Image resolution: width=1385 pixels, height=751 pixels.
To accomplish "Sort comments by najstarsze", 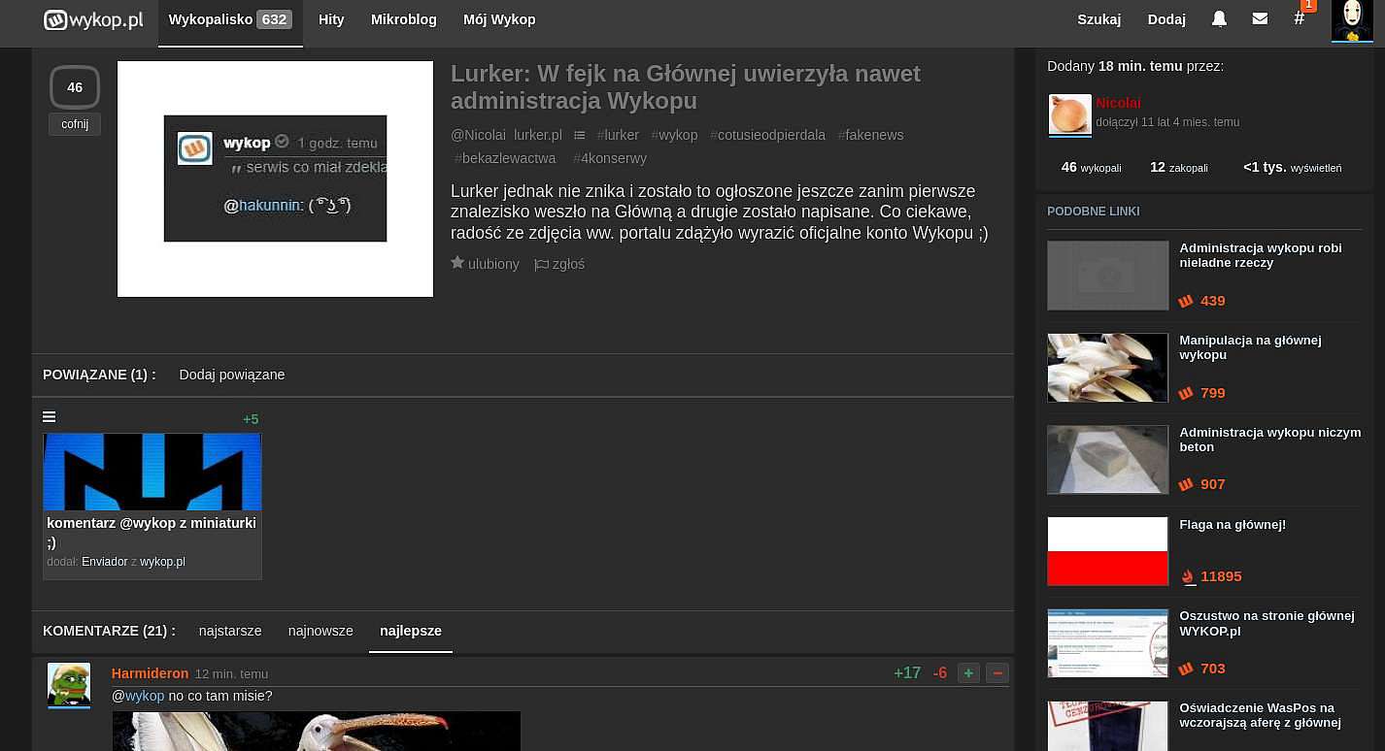I will point(230,631).
